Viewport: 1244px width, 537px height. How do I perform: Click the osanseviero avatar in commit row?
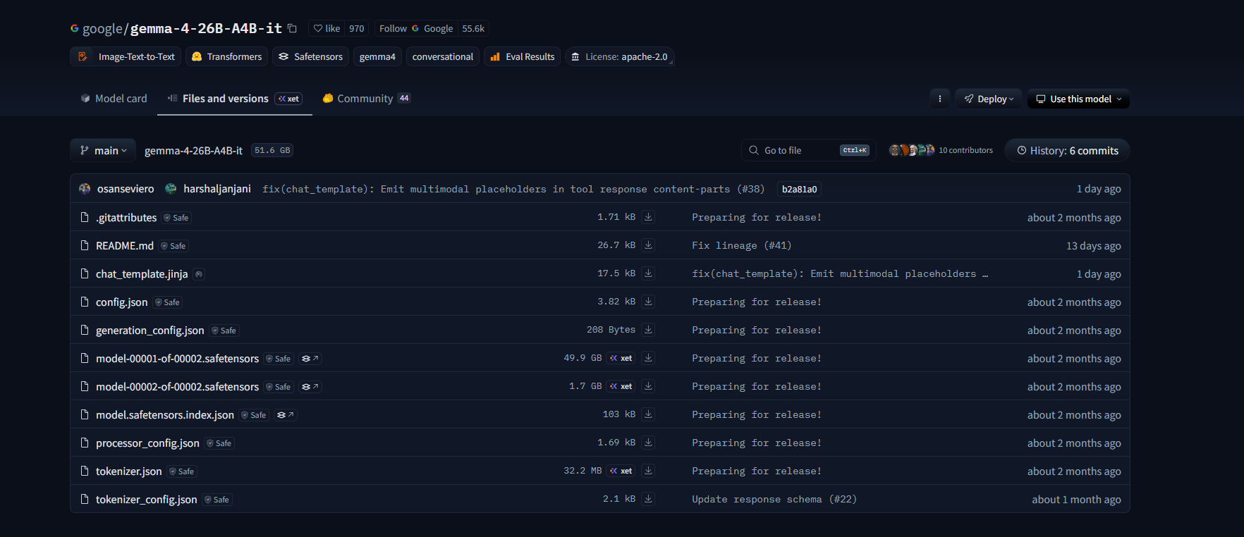point(85,189)
